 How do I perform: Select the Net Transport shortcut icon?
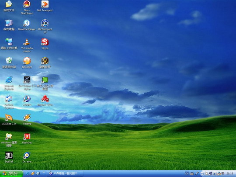tap(45, 4)
